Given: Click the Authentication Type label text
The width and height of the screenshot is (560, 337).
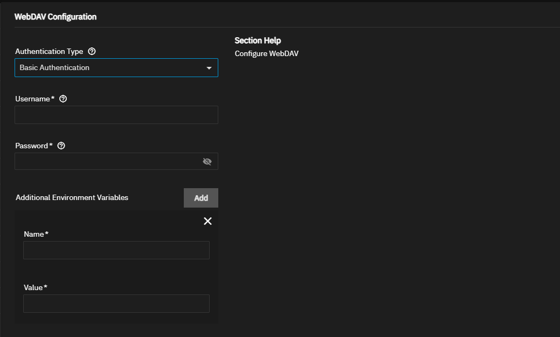Looking at the screenshot, I should tap(49, 52).
